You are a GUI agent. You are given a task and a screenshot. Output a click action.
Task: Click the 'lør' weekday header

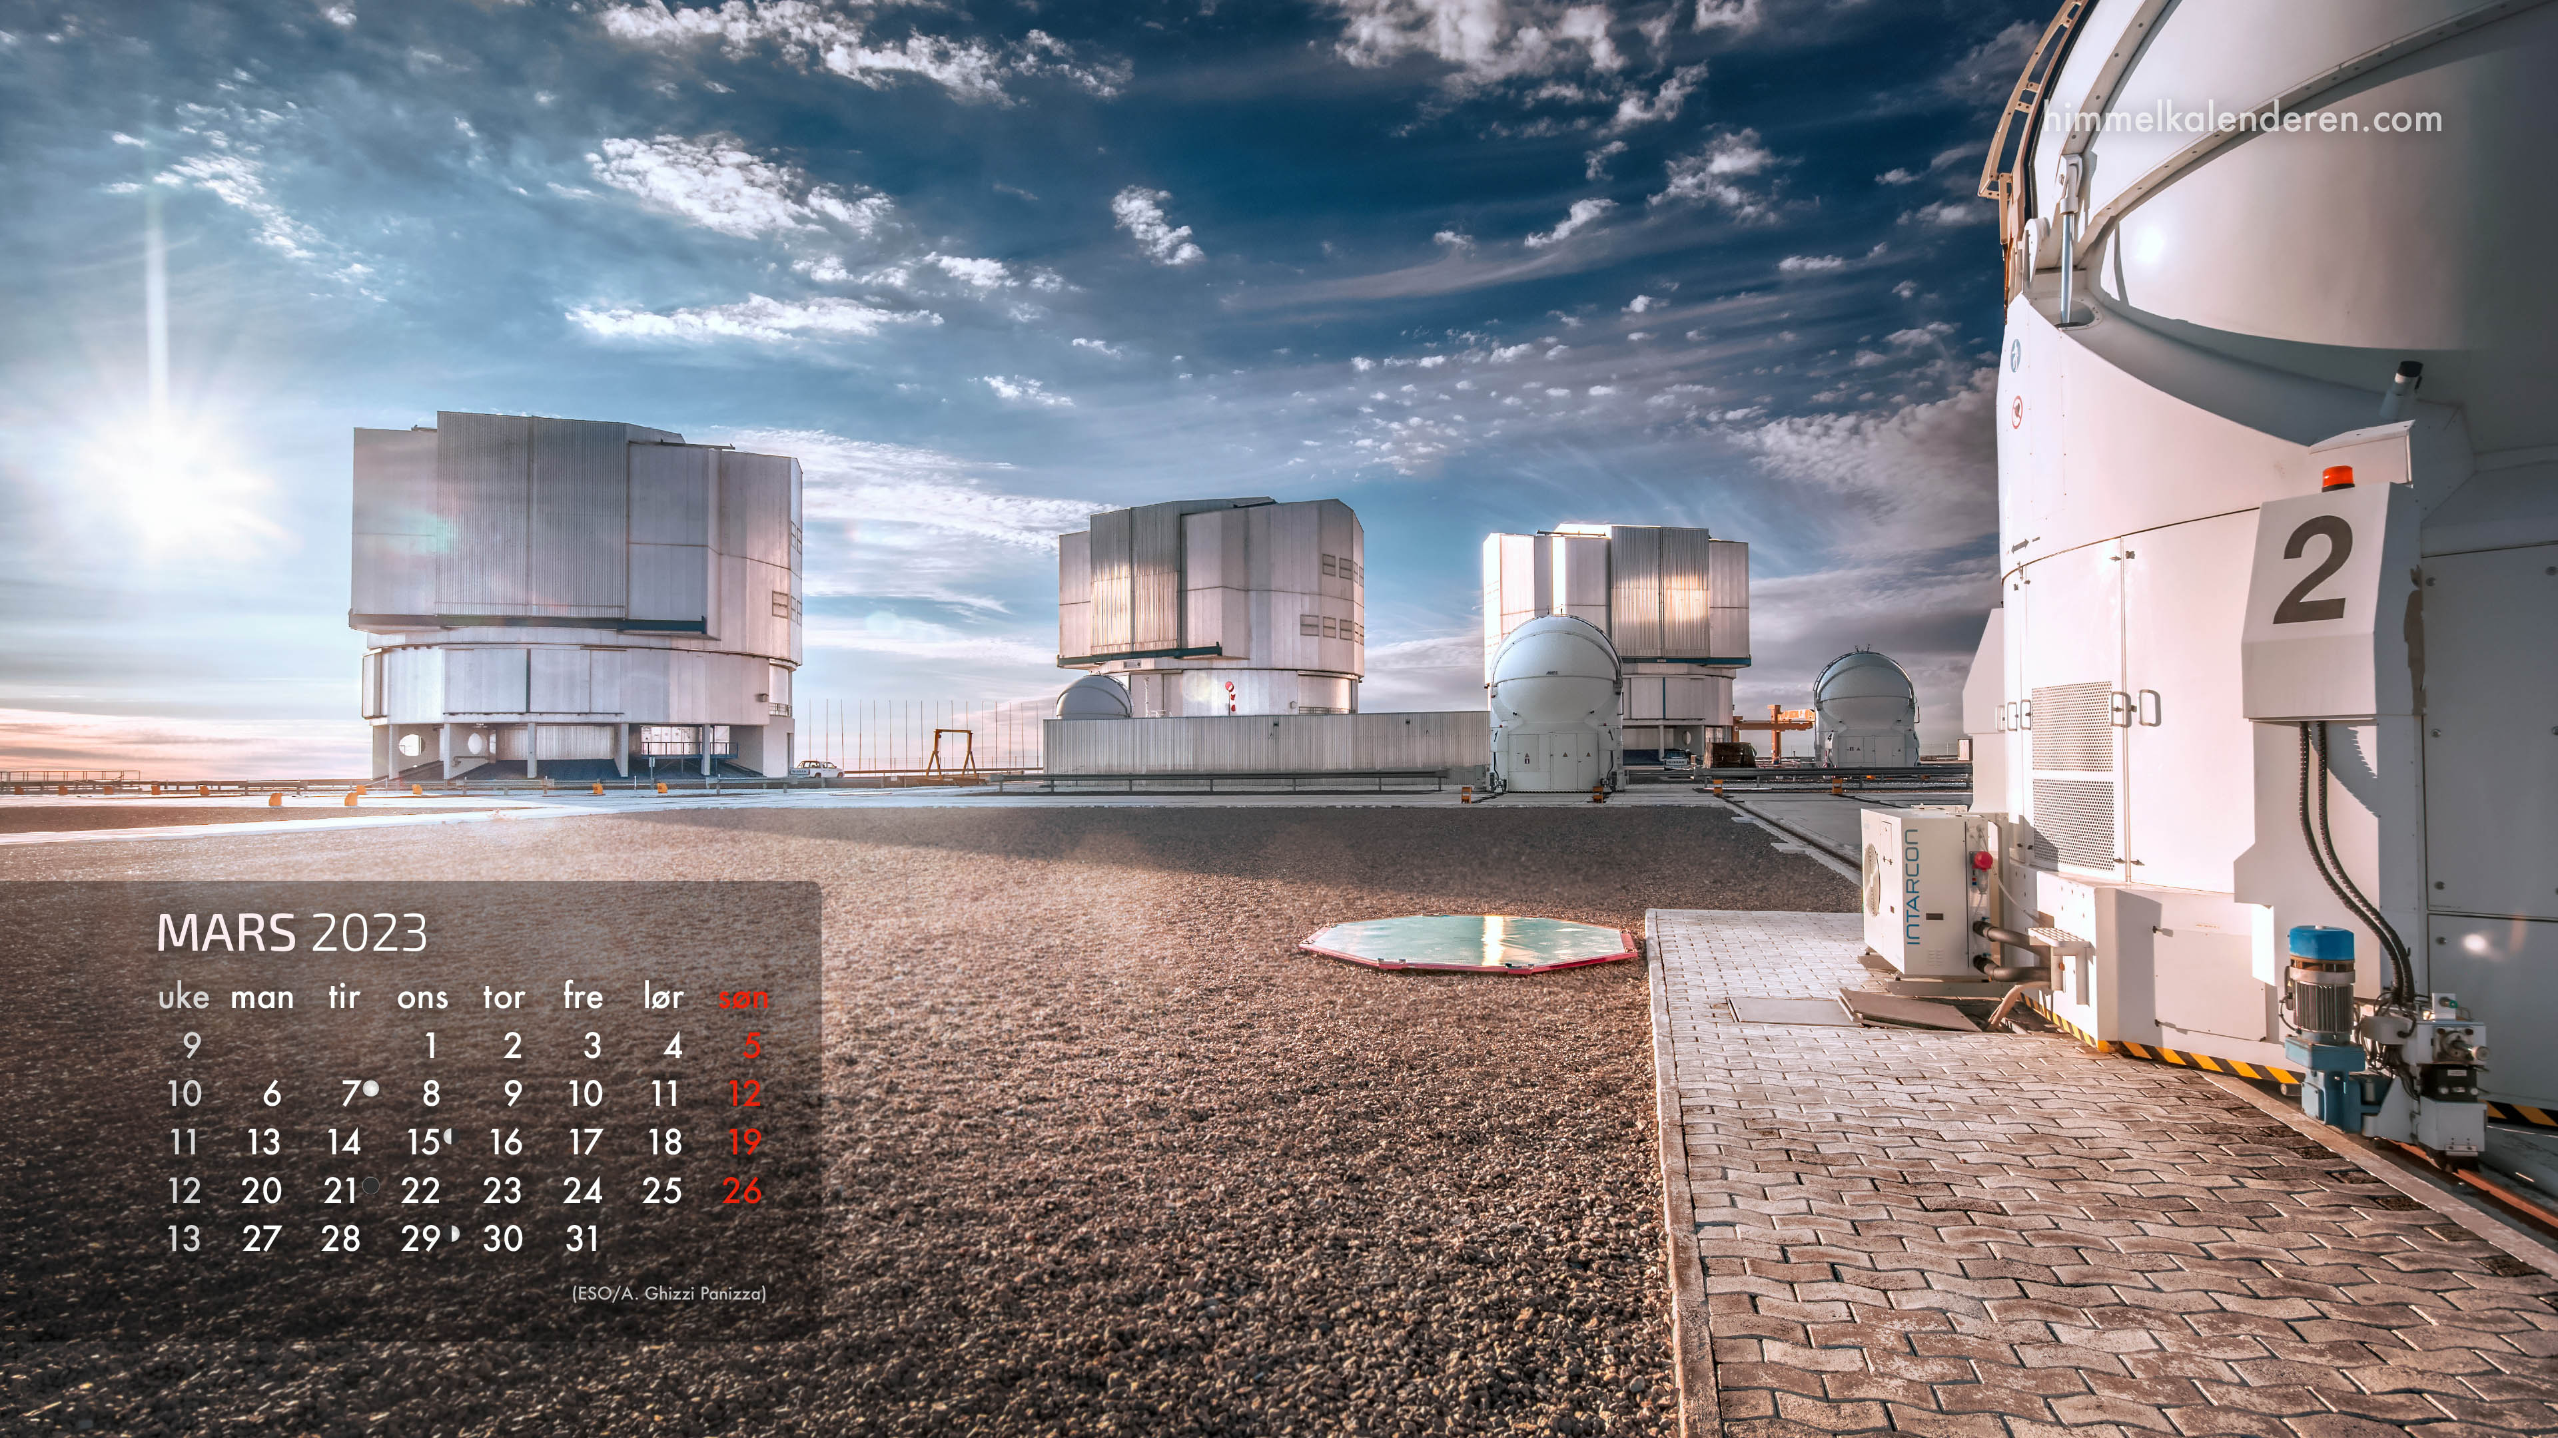pos(663,997)
